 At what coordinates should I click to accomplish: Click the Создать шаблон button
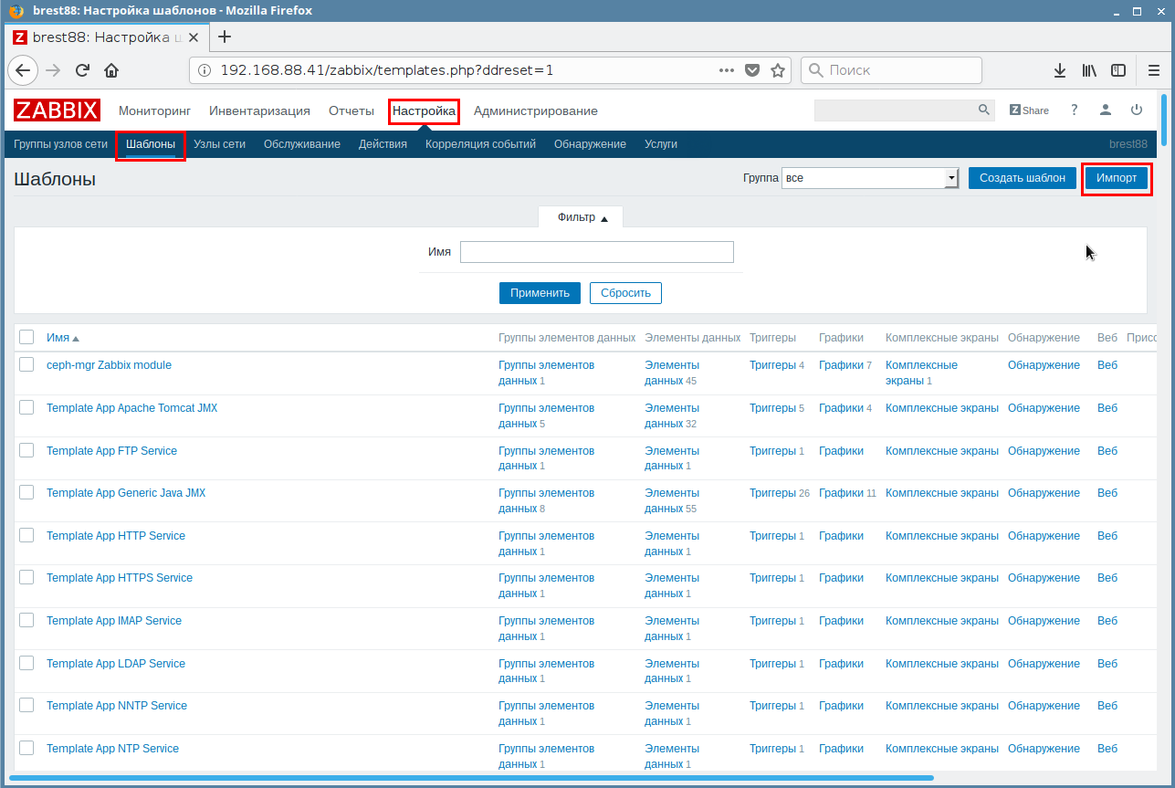1022,178
